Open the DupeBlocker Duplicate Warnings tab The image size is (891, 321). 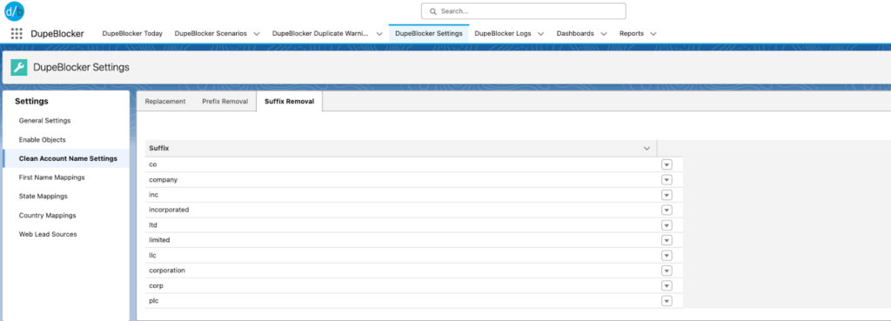pos(320,34)
